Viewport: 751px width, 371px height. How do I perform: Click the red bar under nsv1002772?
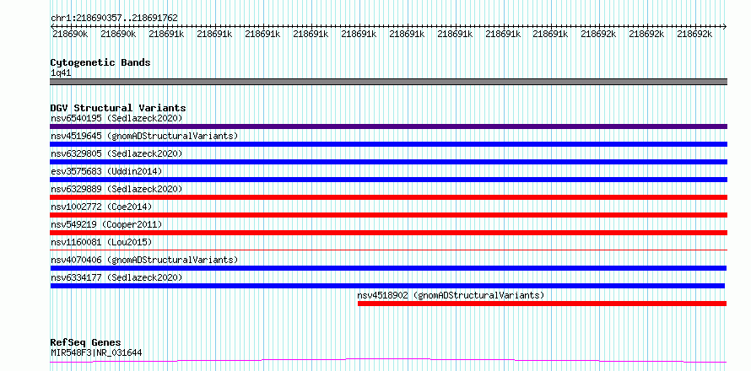click(x=388, y=215)
